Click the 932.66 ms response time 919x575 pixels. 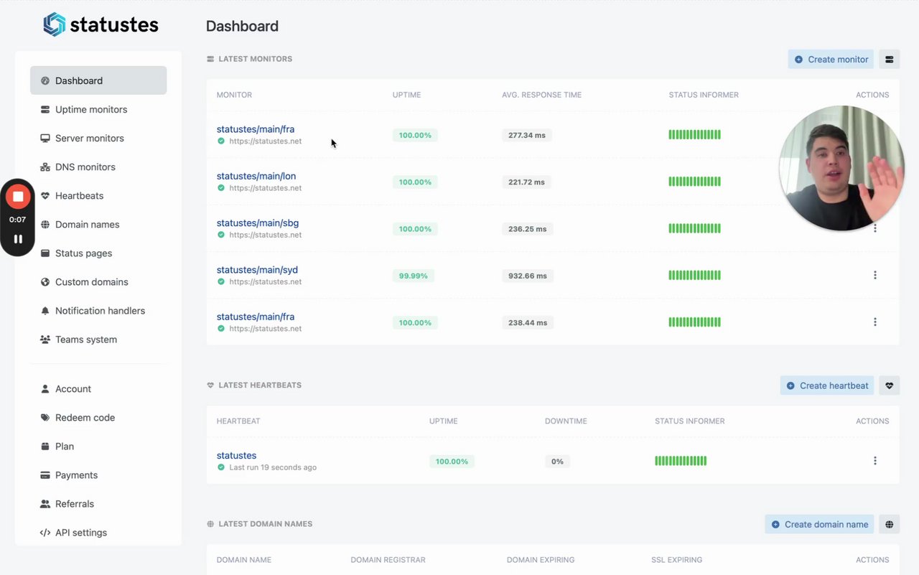pyautogui.click(x=527, y=276)
